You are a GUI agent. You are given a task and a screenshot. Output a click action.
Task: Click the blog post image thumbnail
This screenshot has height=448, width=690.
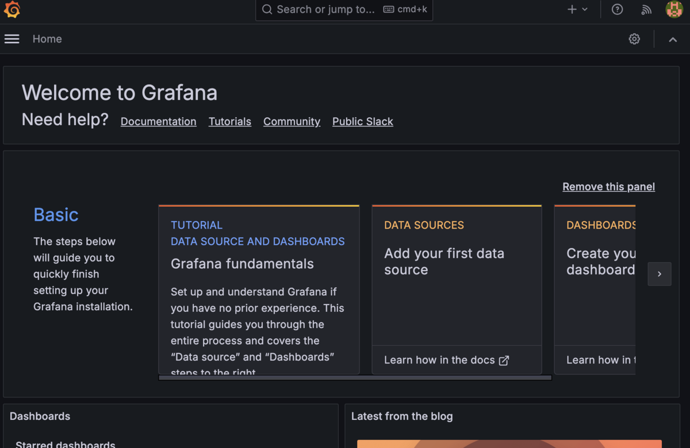[x=509, y=444]
